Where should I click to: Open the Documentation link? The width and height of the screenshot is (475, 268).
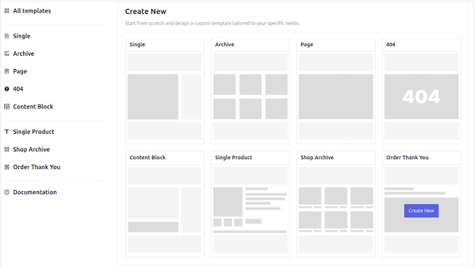(35, 193)
